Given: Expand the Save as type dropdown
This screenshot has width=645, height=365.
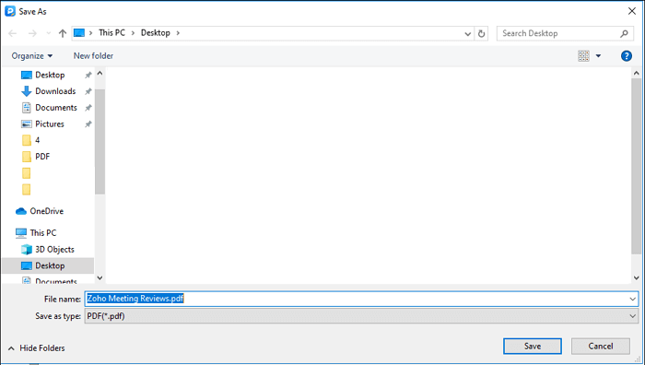Looking at the screenshot, I should point(632,316).
